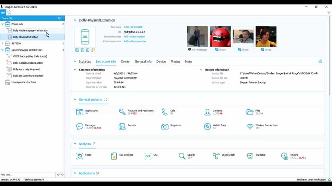The width and height of the screenshot is (332, 186).
Task: Open the General info tab
Action: tap(143, 61)
